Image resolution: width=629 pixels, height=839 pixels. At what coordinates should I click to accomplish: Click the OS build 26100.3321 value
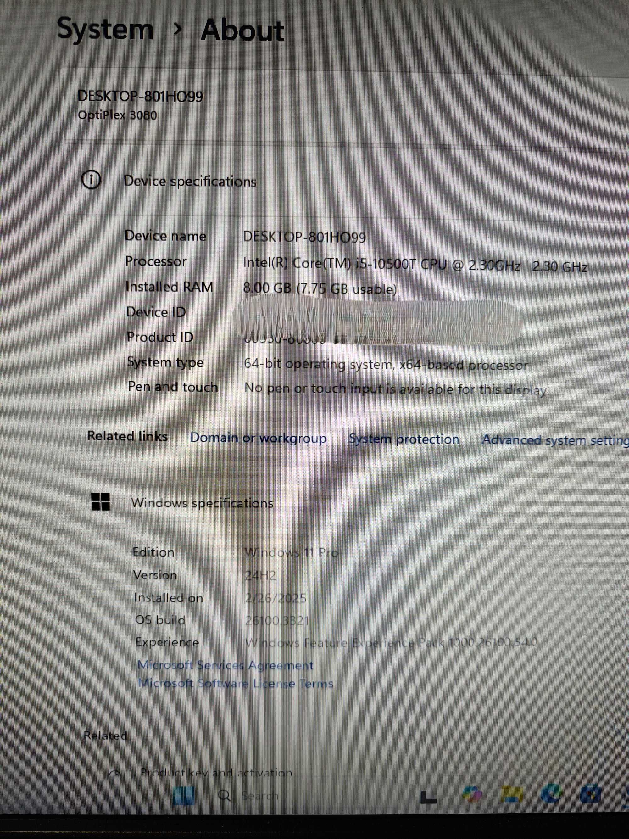tap(277, 621)
